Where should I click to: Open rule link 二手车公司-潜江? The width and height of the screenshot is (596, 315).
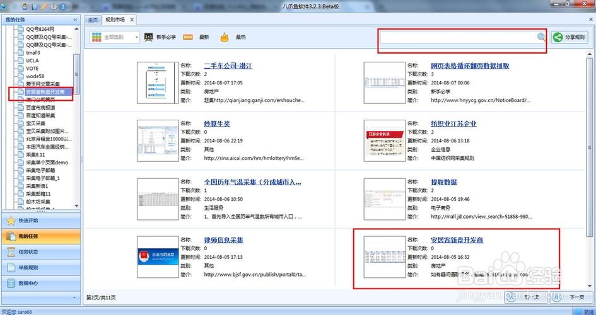(228, 66)
